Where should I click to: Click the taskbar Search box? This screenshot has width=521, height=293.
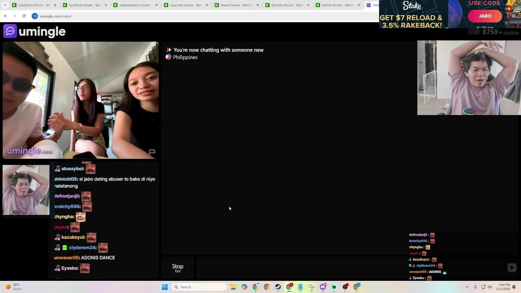pyautogui.click(x=200, y=287)
